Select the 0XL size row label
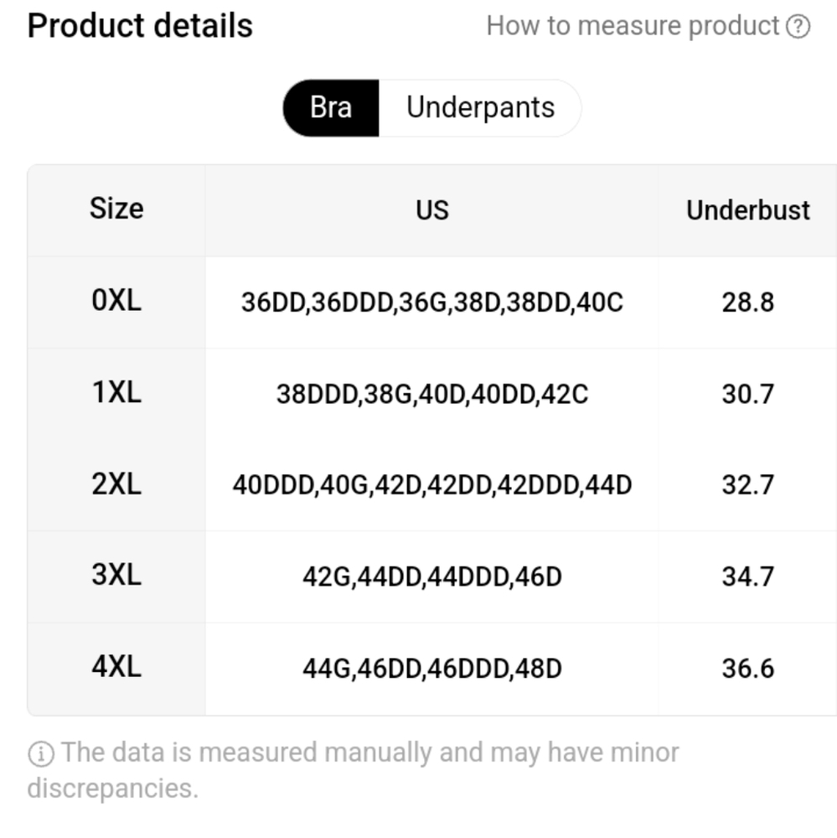This screenshot has height=838, width=837. pos(116,301)
